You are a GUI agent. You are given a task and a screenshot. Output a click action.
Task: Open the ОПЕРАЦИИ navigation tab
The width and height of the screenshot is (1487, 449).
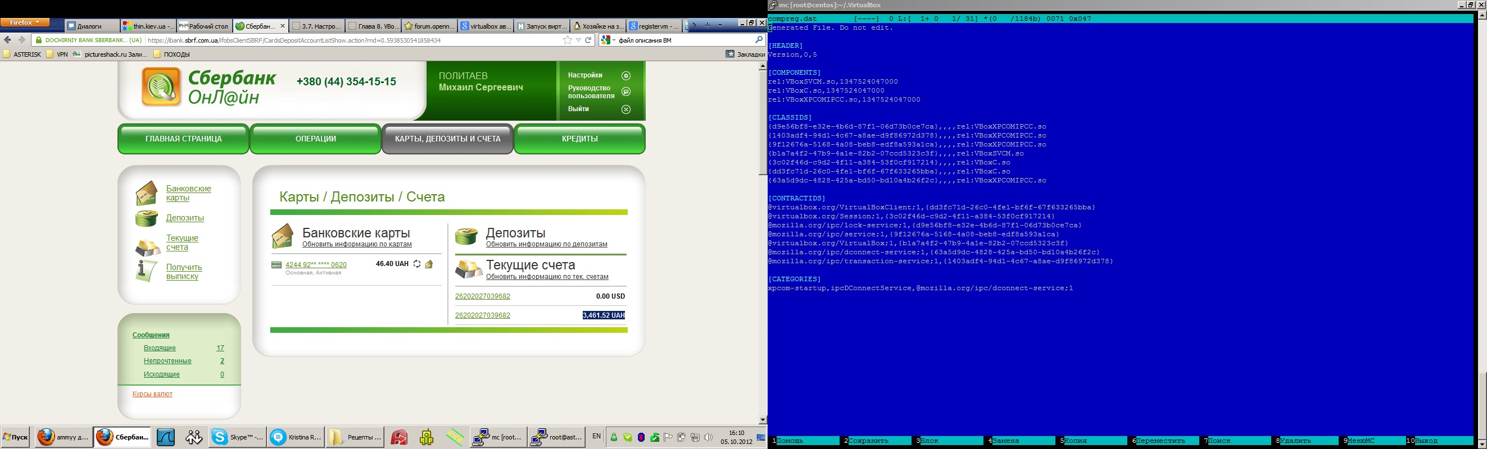pyautogui.click(x=316, y=139)
